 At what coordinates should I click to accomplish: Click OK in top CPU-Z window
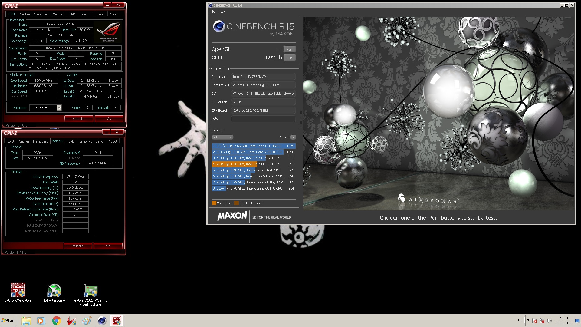pos(109,119)
